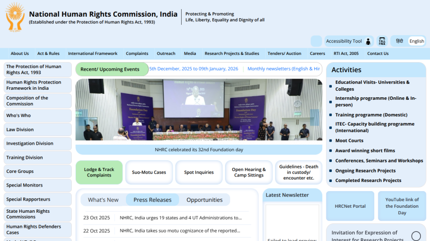
Task: Open Open Hearing & Camp Sittings
Action: (x=249, y=172)
